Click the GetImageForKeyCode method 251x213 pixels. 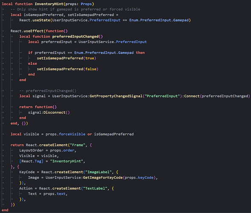click(103, 178)
